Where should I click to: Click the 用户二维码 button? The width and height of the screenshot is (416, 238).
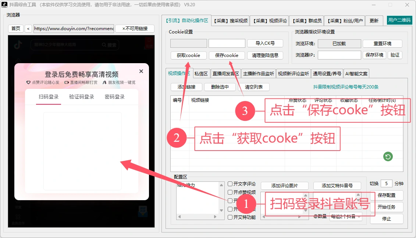pyautogui.click(x=399, y=20)
